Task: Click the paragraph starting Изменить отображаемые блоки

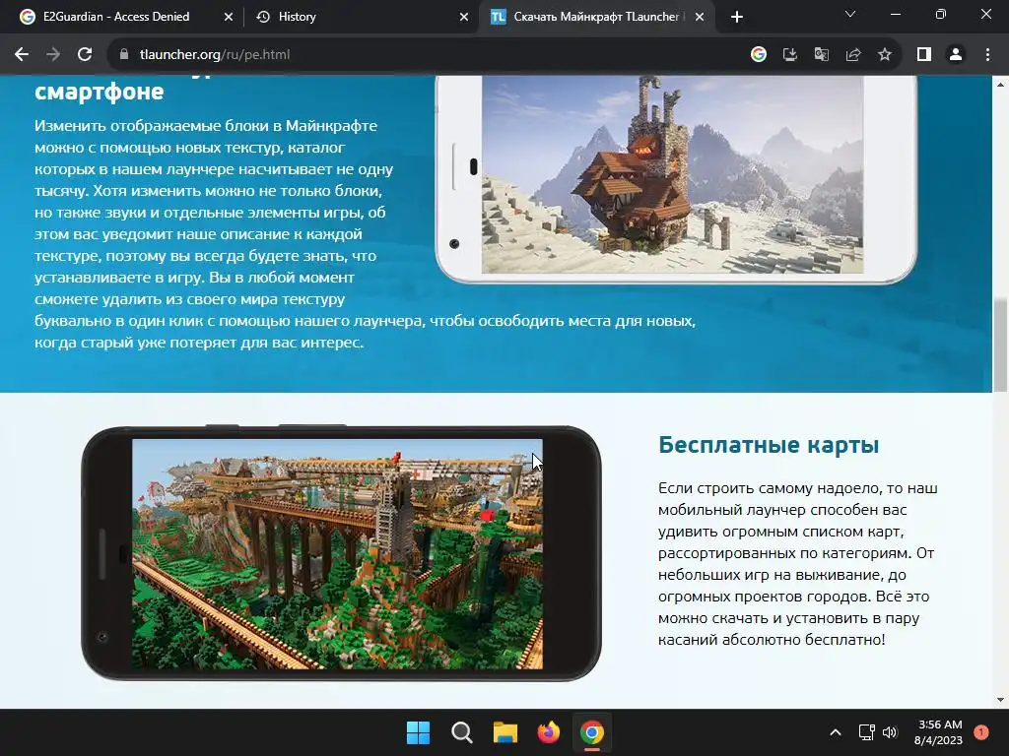Action: pyautogui.click(x=365, y=234)
